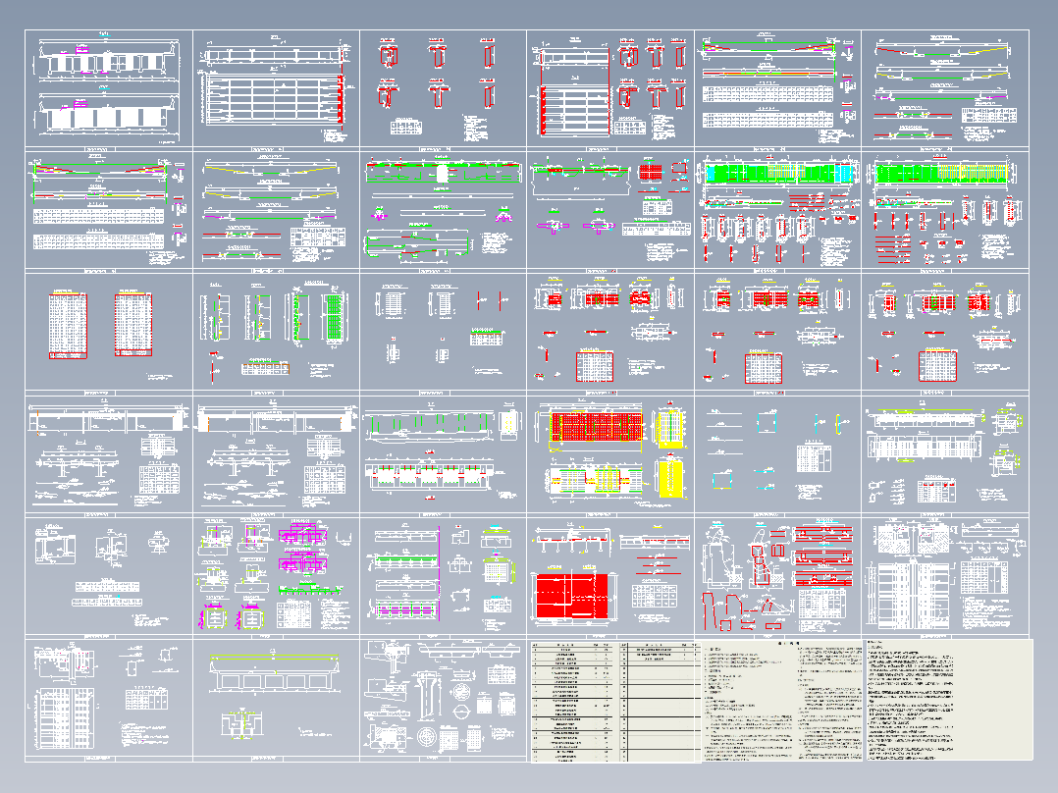Open the sheet with magenta cross-section details

tap(276, 576)
